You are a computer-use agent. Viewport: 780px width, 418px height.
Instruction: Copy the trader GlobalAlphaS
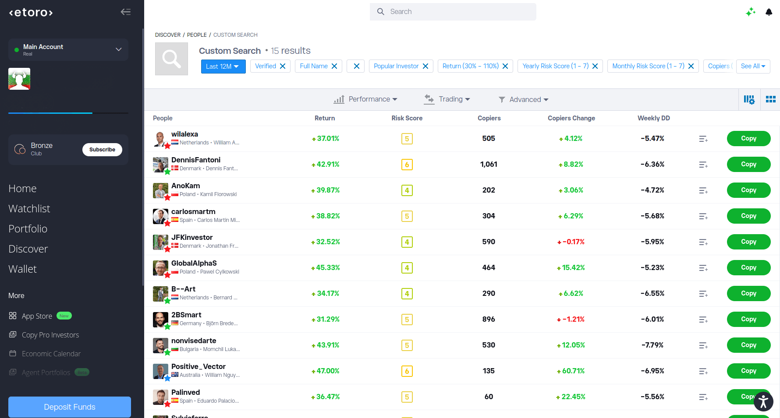point(748,268)
